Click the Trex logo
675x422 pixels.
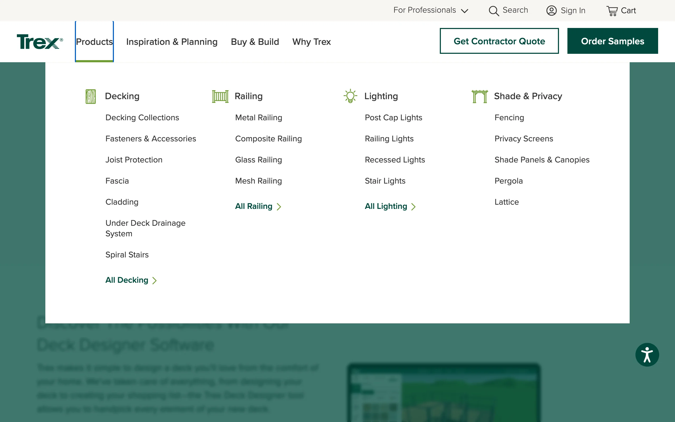[x=40, y=42]
